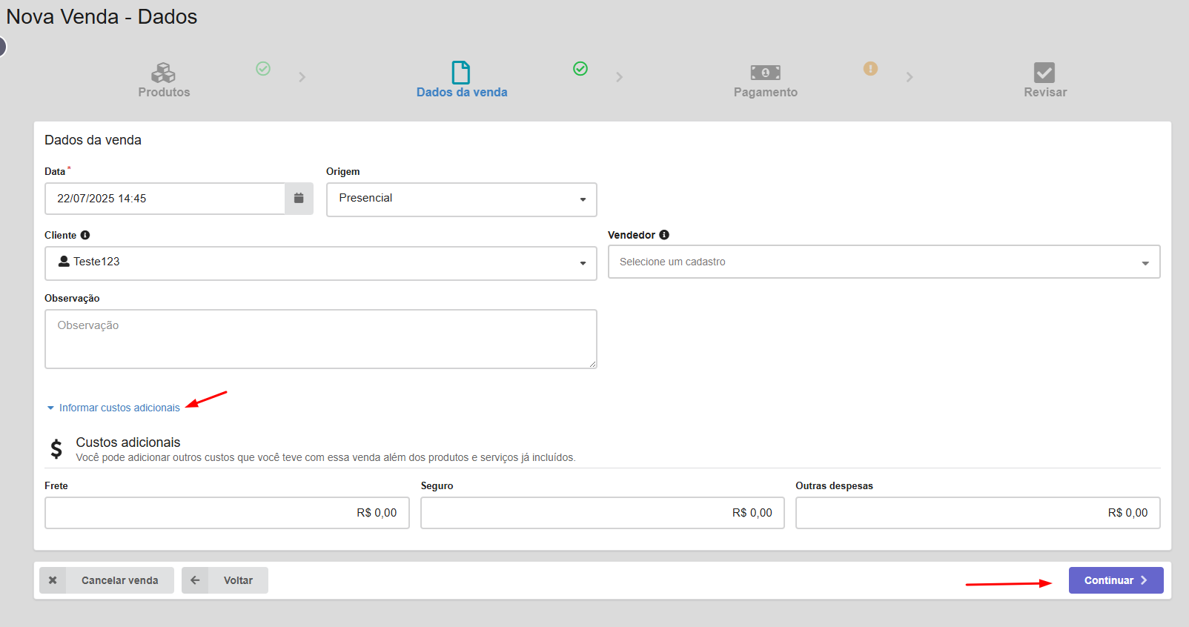Click the Vendedor info tooltip icon
This screenshot has width=1189, height=627.
(664, 235)
